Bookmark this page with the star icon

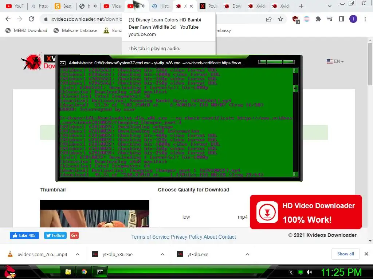[x=280, y=19]
